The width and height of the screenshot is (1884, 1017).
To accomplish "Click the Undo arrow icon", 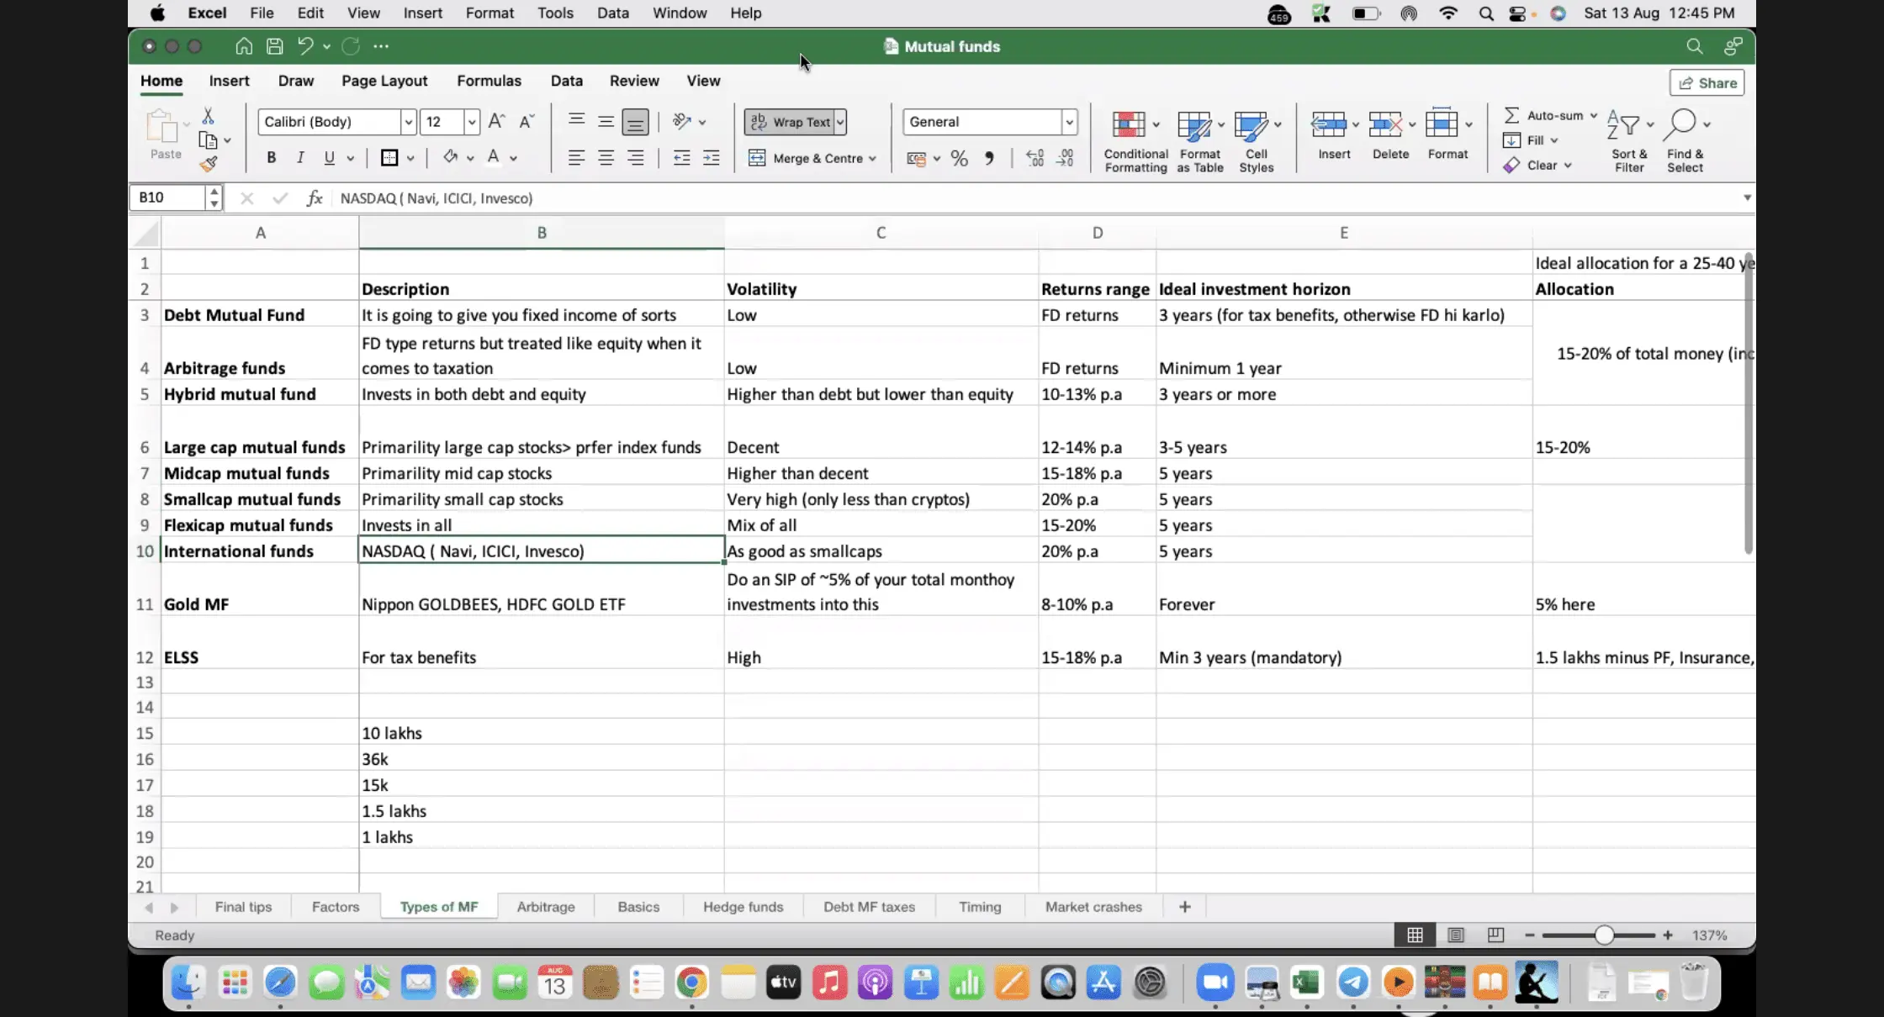I will pyautogui.click(x=304, y=46).
